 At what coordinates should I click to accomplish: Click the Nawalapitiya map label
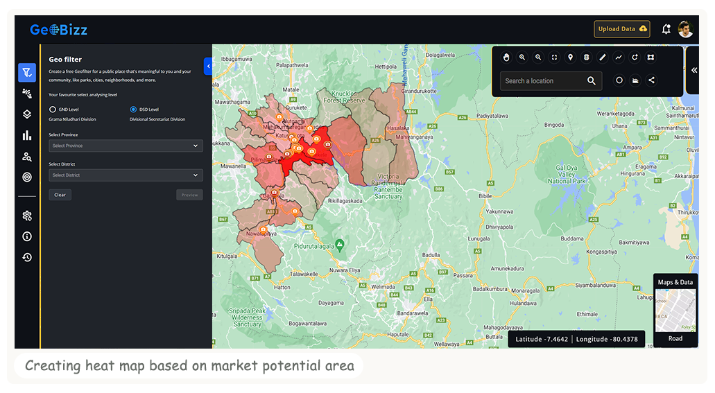tap(261, 234)
